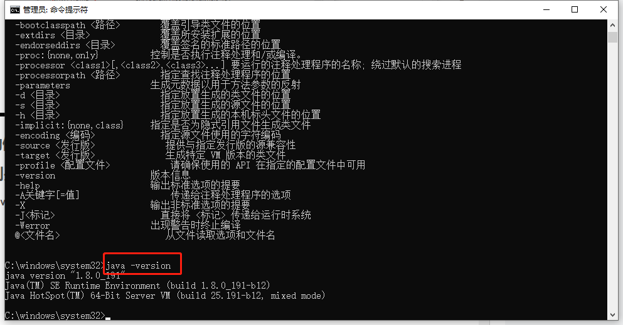Image resolution: width=623 pixels, height=325 pixels.
Task: Click the Java HotSpot 64-Bit Server VM line
Action: 165,296
